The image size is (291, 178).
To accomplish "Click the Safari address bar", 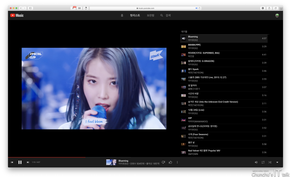I will point(145,8).
